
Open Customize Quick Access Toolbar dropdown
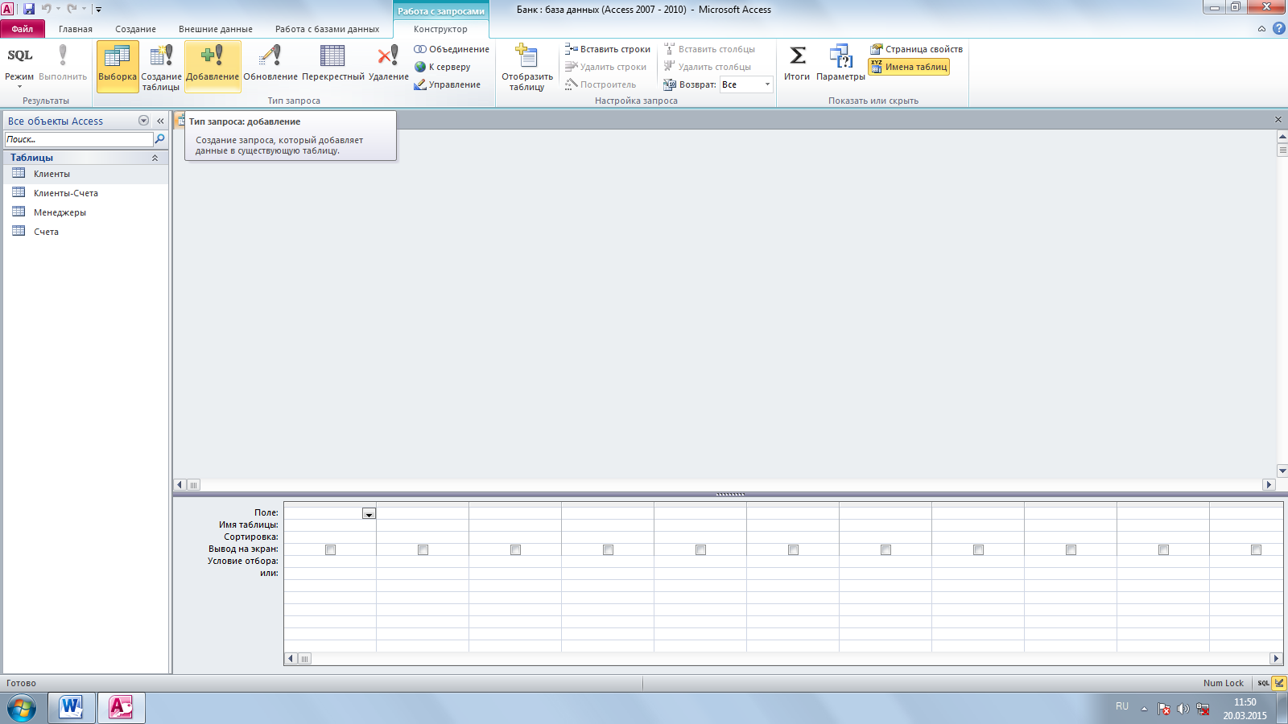point(98,10)
